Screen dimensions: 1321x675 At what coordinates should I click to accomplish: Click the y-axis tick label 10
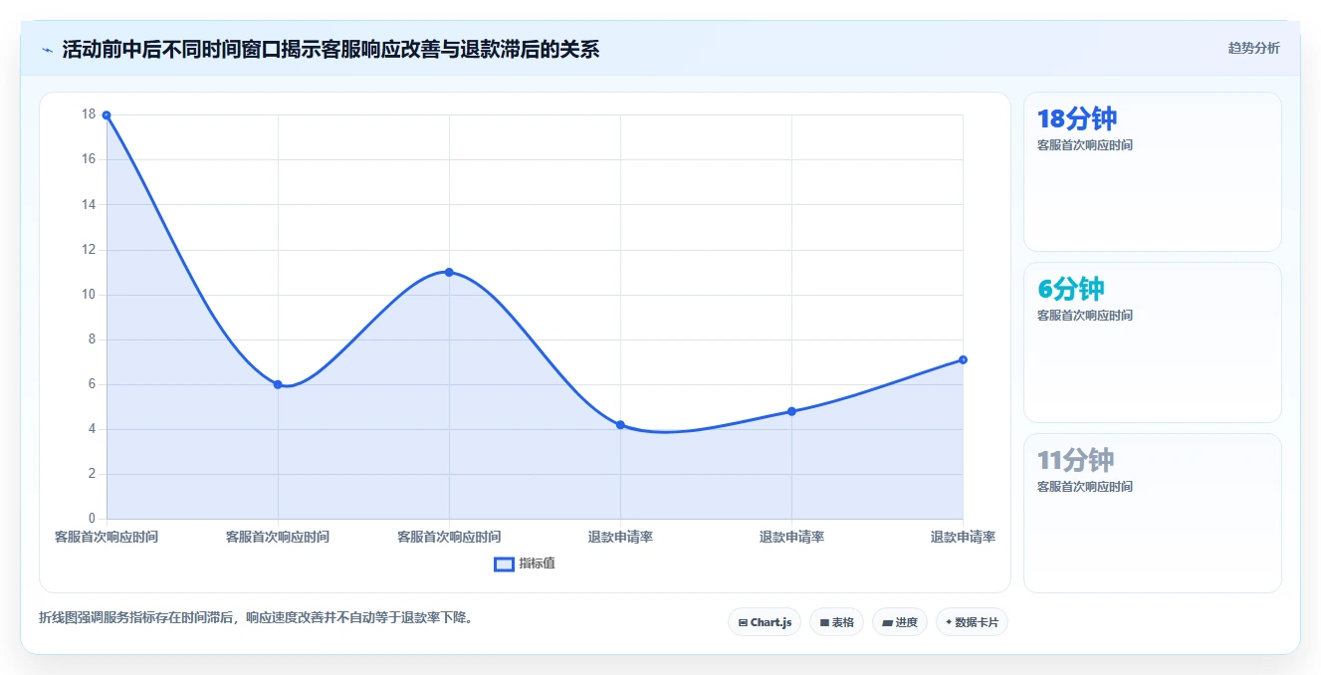(x=89, y=294)
